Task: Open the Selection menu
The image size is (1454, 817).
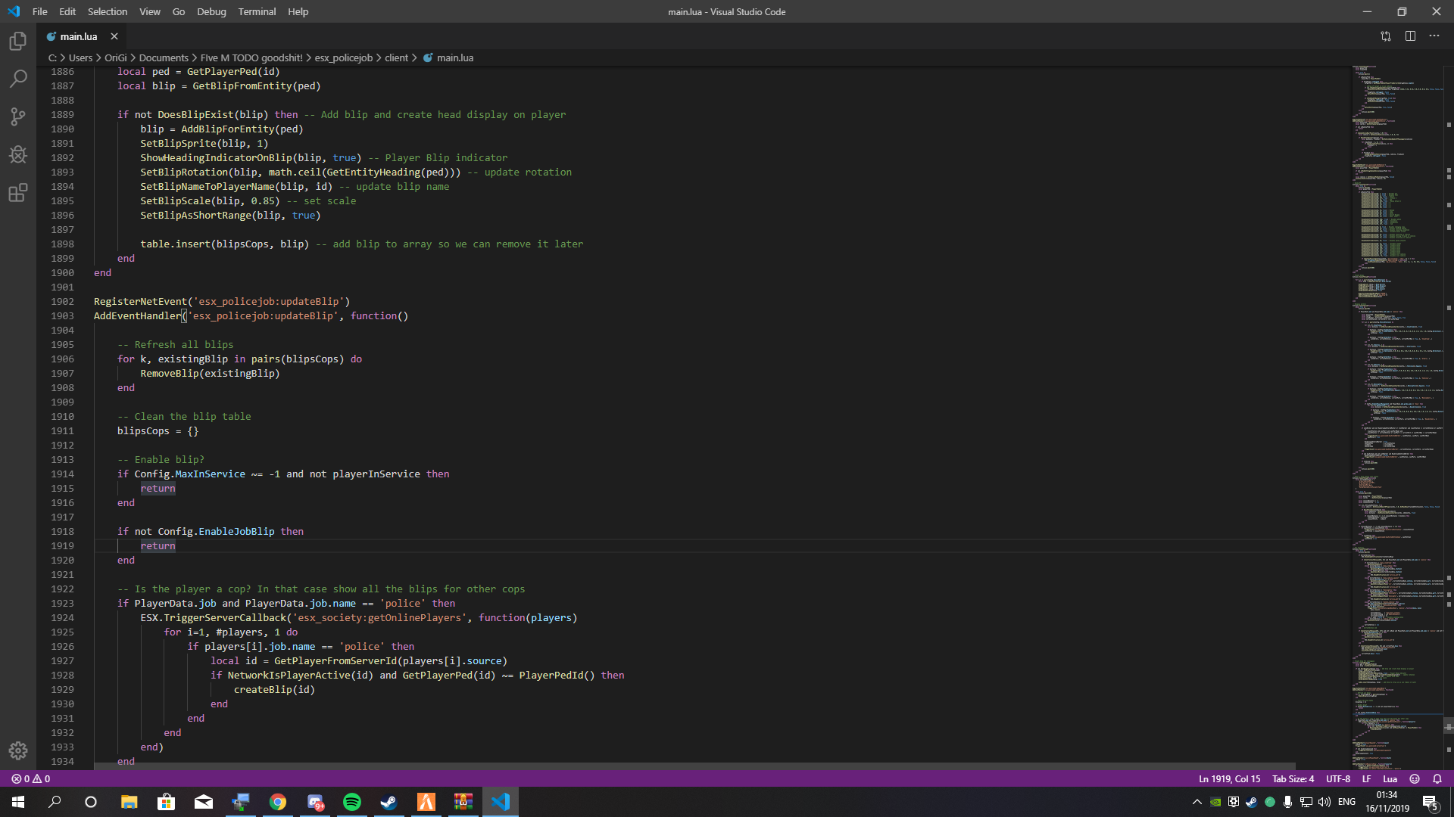Action: point(108,11)
